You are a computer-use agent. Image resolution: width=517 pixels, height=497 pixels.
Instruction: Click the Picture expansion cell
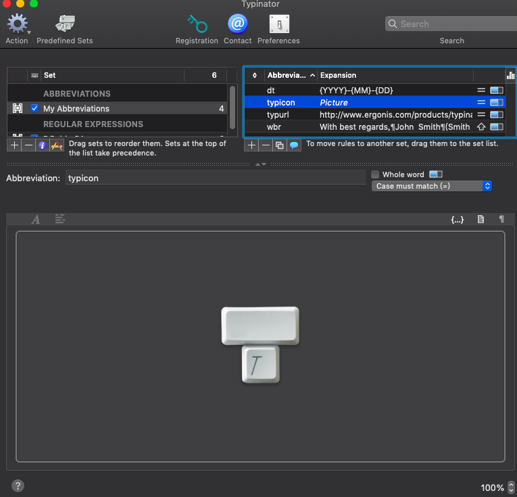[x=334, y=103]
